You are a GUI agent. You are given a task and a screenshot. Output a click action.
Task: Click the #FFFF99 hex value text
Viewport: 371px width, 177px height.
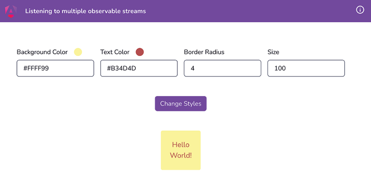(36, 69)
